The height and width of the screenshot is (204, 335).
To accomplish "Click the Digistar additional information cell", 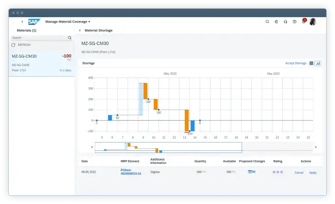I will [x=155, y=172].
